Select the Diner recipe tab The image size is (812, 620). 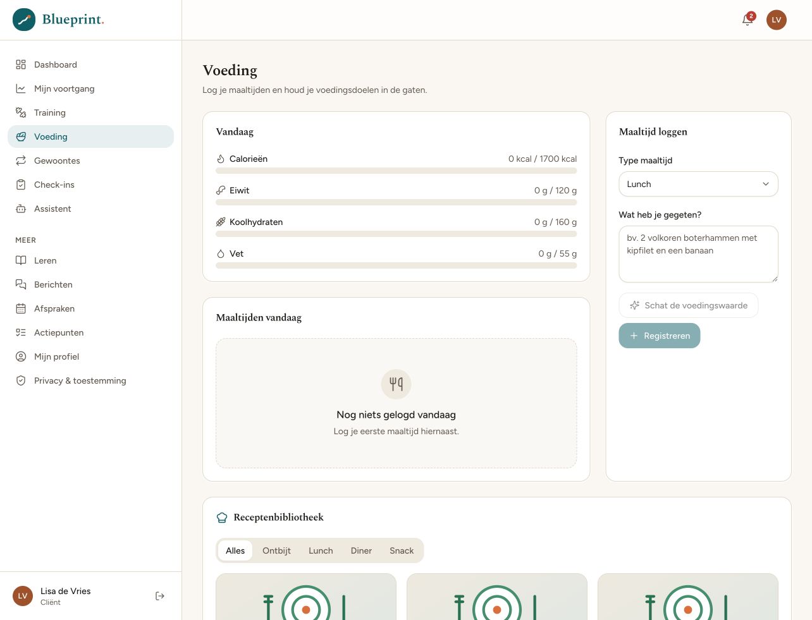click(361, 550)
